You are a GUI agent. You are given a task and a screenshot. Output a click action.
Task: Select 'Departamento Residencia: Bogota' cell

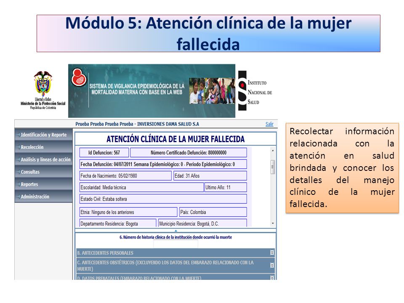pos(118,223)
